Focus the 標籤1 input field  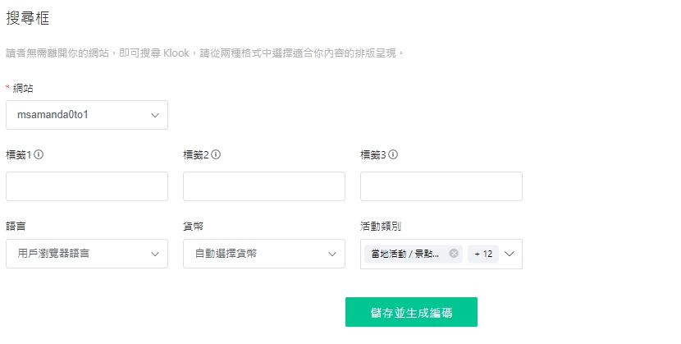click(87, 186)
